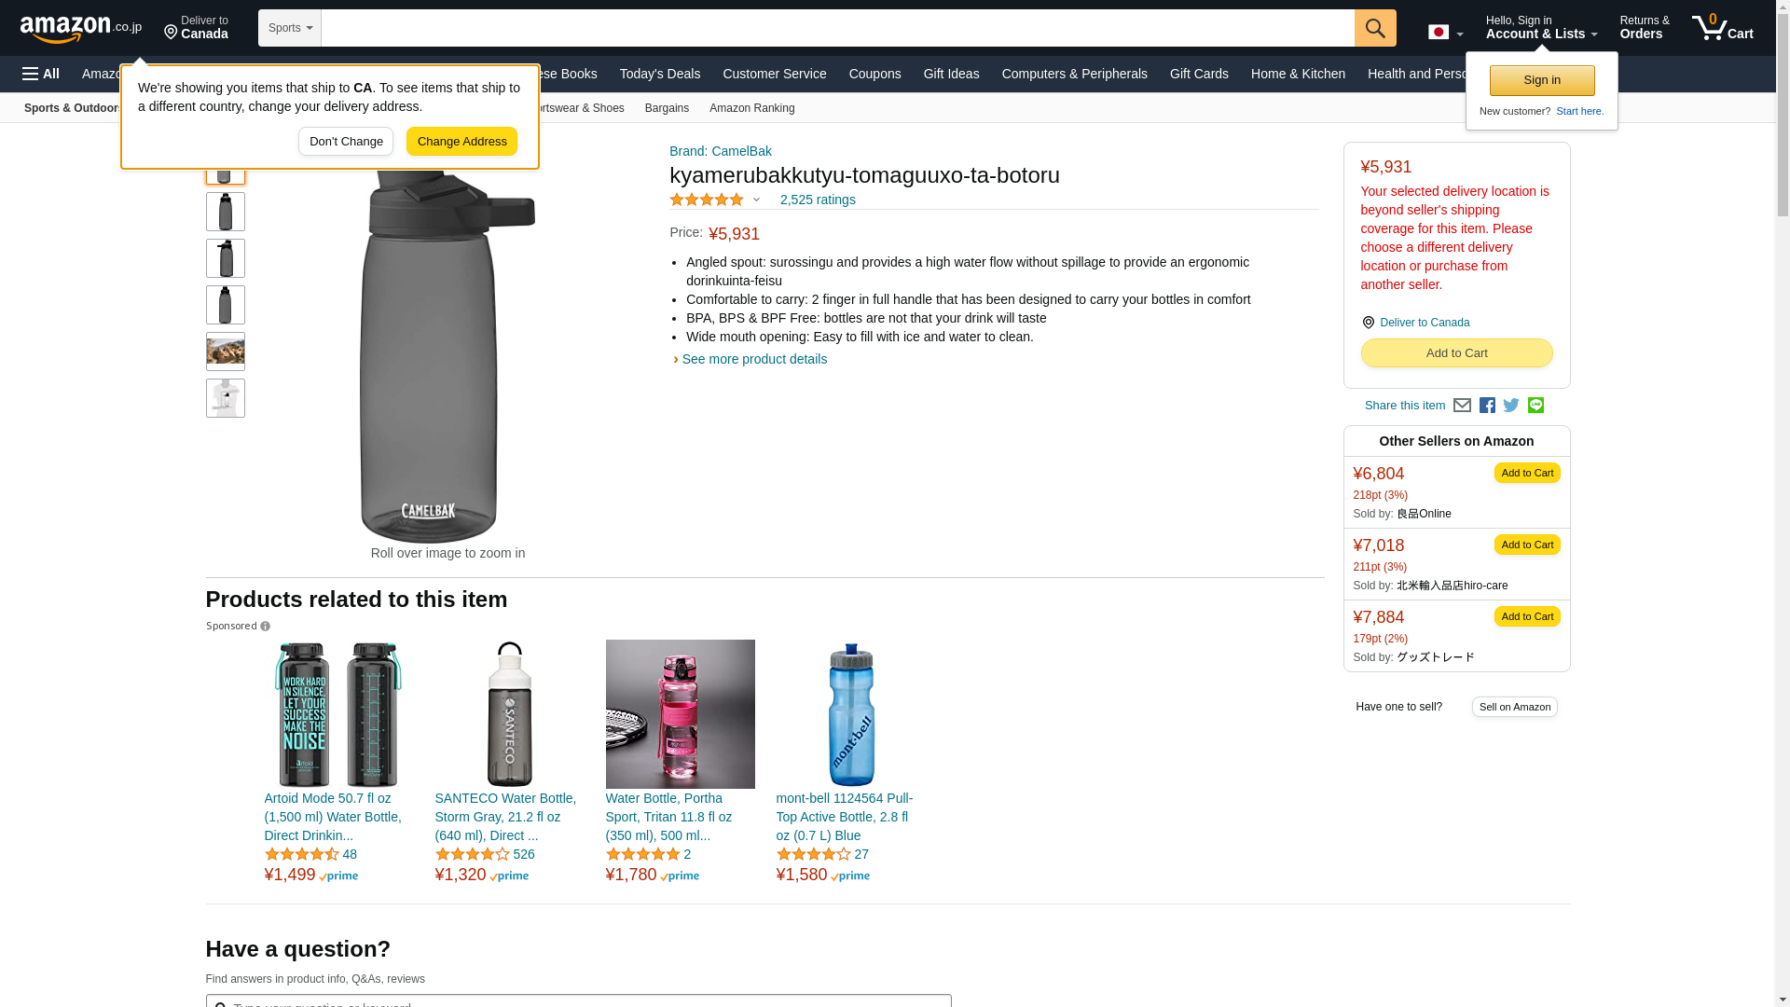Open the shopping cart
This screenshot has width=1790, height=1007.
pyautogui.click(x=1723, y=28)
